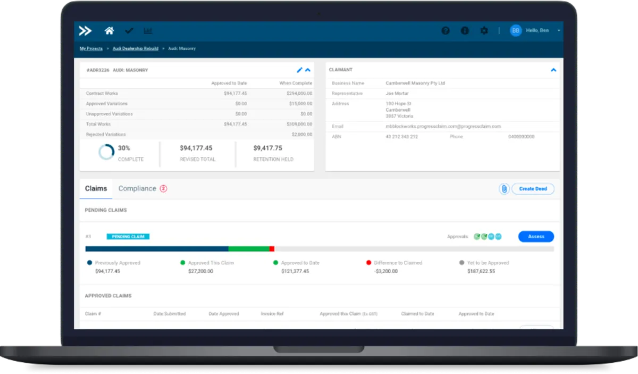Open Audi Dealership Rebuild breadcrumb link

pos(136,48)
